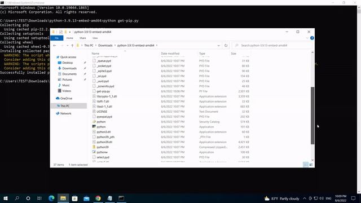Screen dimensions: 361x203
Task: Select the Videos icon in navigation pane
Action: (59, 91)
